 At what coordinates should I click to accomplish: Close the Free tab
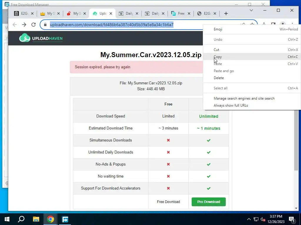pyautogui.click(x=189, y=13)
